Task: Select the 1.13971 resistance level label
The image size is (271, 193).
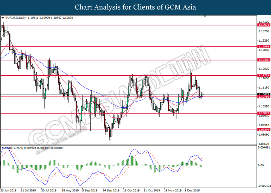Action: point(264,25)
